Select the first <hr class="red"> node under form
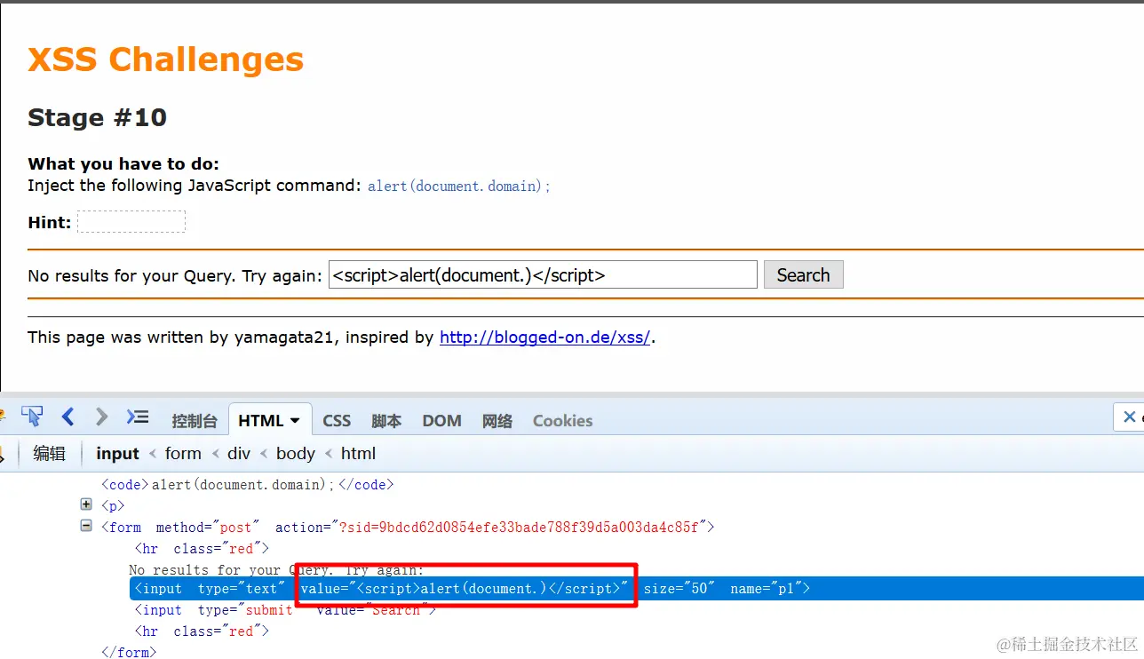Image resolution: width=1144 pixels, height=659 pixels. click(202, 549)
